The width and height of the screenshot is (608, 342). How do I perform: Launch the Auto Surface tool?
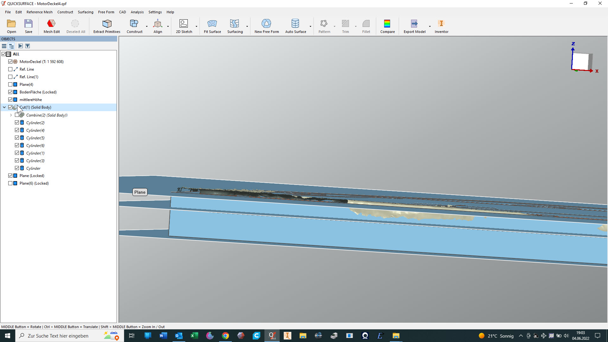(x=295, y=26)
